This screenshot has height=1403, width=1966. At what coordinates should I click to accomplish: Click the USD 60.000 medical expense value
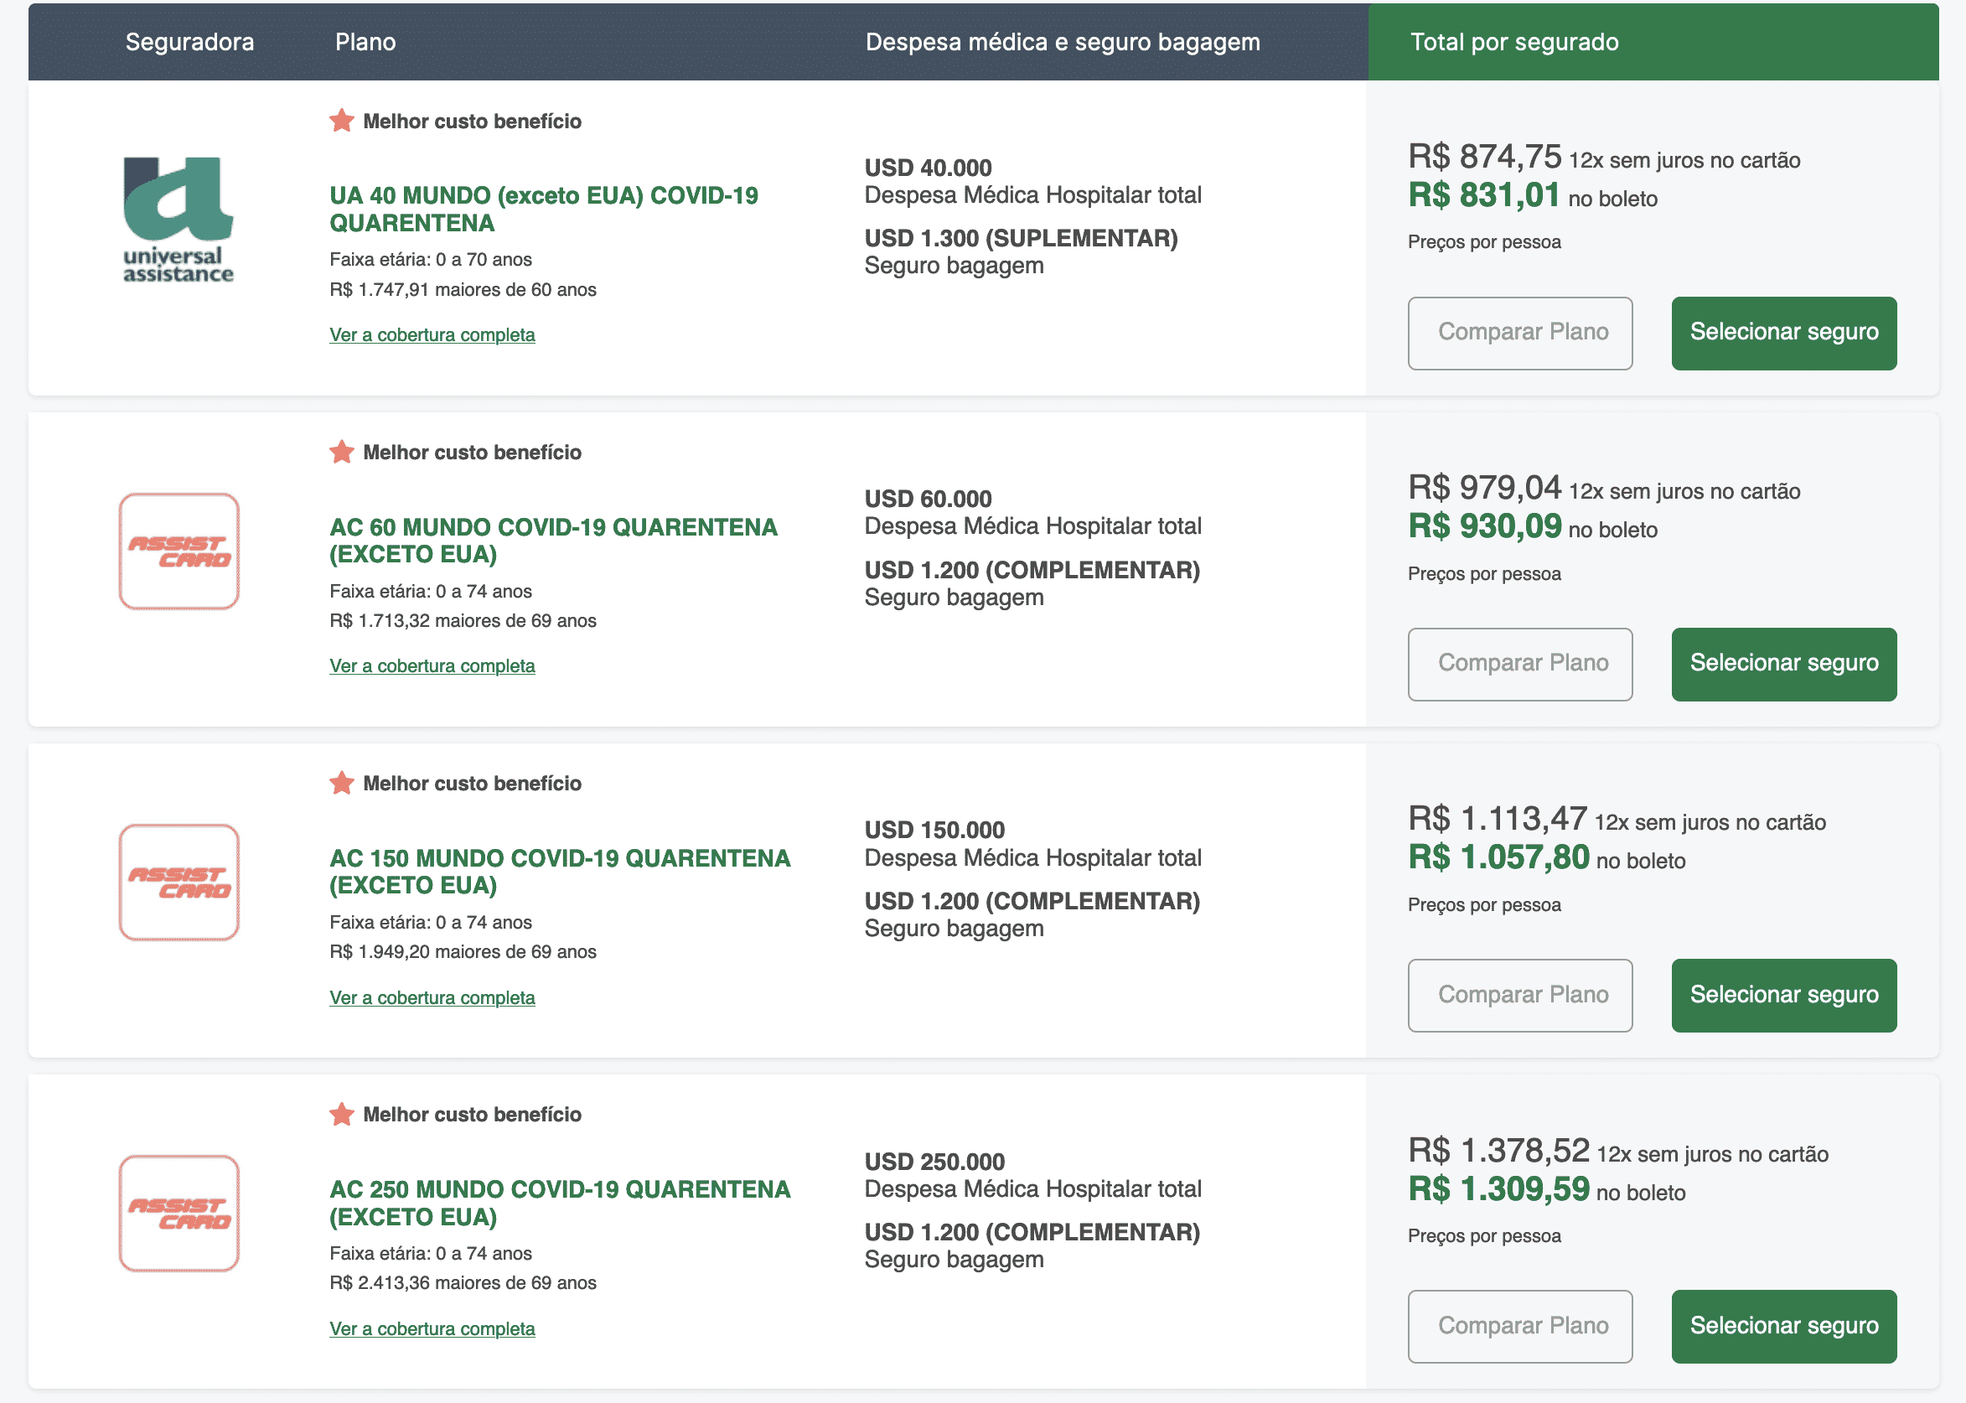928,499
